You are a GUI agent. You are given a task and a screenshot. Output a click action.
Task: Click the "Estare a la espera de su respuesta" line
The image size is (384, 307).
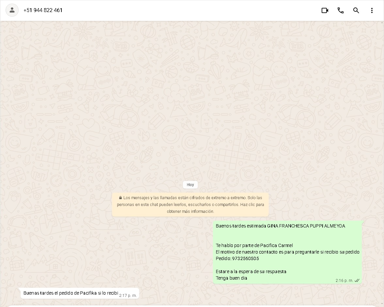click(x=251, y=271)
